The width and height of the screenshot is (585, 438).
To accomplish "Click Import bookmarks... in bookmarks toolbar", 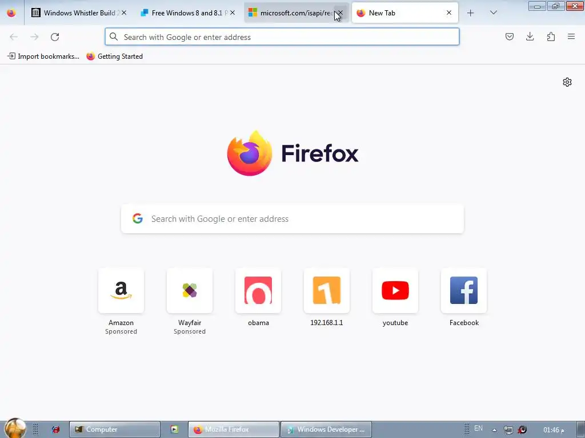I will pos(43,56).
